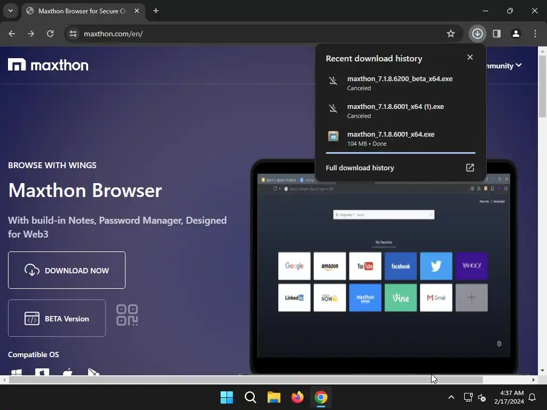
Task: View site information icon in address bar
Action: point(73,34)
